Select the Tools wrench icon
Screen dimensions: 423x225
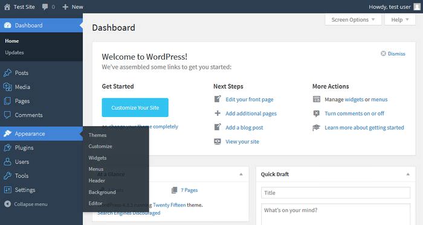(x=7, y=176)
